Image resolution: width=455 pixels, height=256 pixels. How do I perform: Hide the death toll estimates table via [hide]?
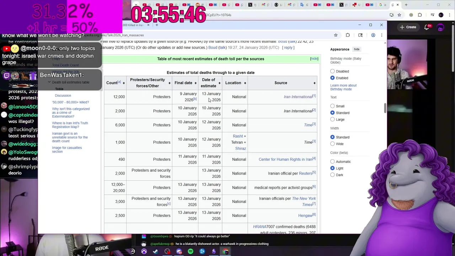pyautogui.click(x=314, y=59)
